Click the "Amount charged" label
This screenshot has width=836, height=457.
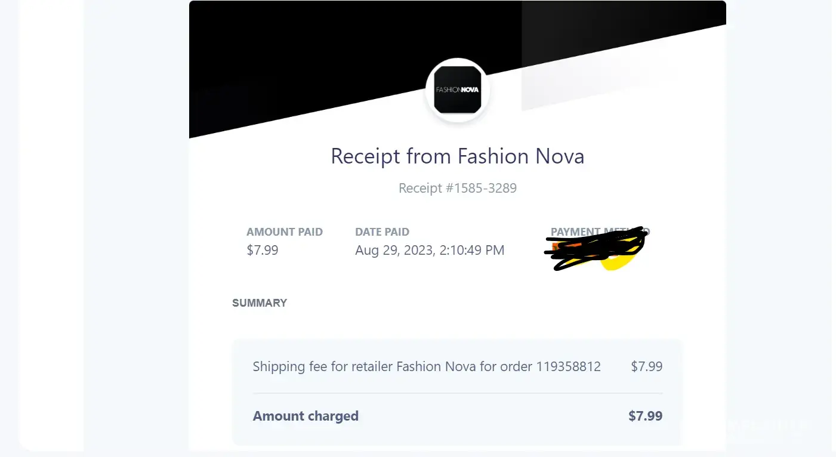pyautogui.click(x=306, y=416)
